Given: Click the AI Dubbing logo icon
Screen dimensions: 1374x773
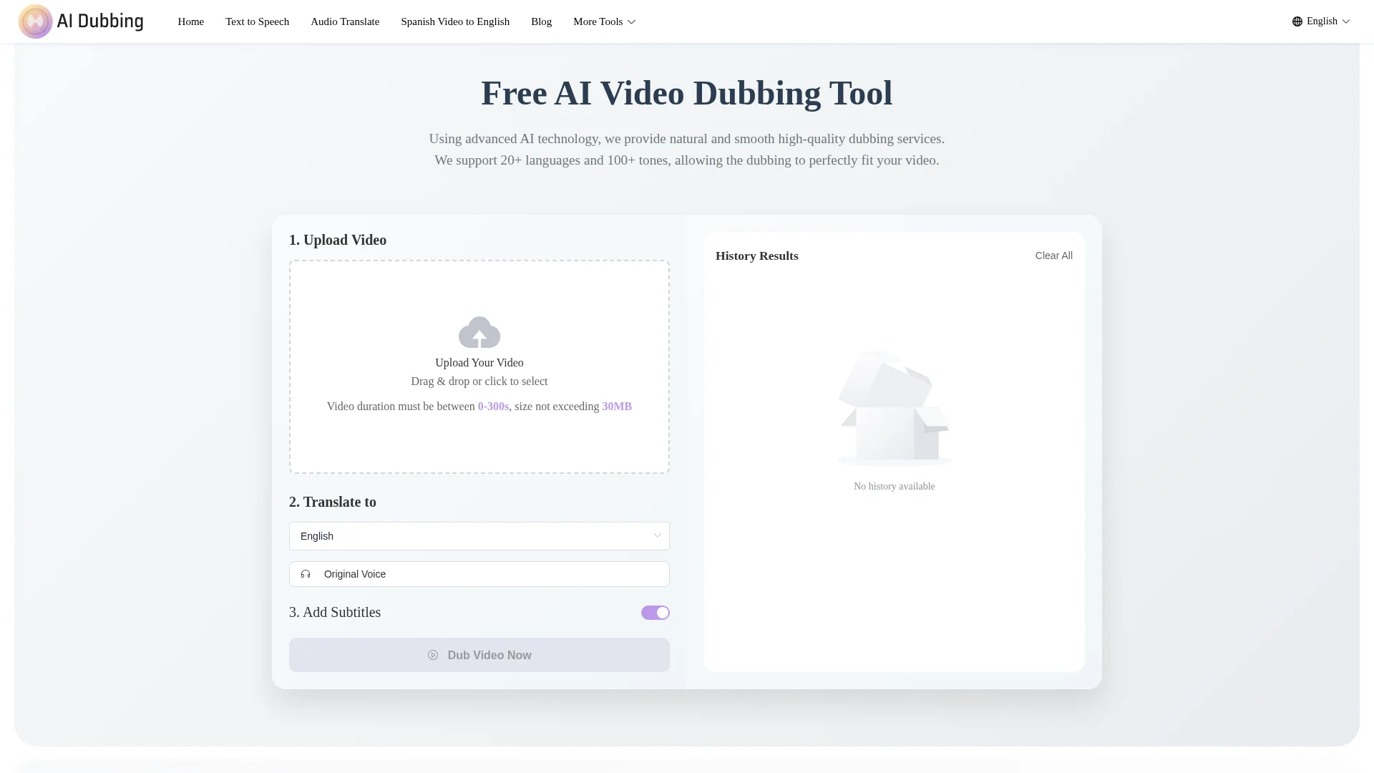Looking at the screenshot, I should coord(35,21).
